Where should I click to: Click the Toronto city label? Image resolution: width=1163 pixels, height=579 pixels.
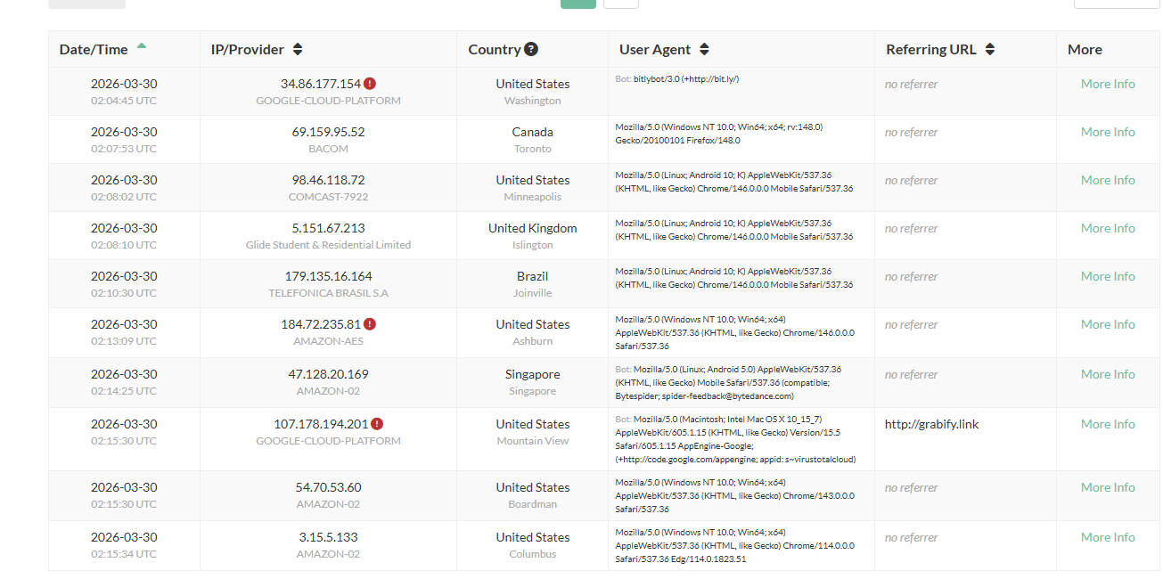pos(532,149)
